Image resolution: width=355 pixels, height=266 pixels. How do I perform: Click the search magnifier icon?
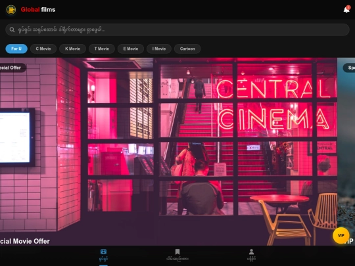click(x=12, y=30)
